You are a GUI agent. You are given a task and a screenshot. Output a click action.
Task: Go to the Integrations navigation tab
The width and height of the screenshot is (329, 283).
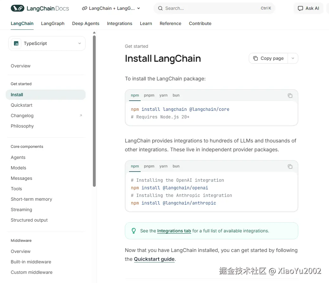(119, 23)
